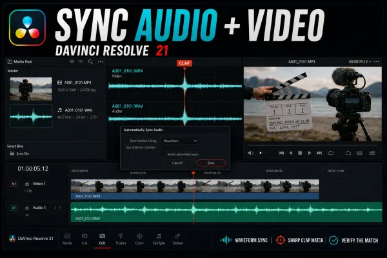The width and height of the screenshot is (387, 258).
Task: Click the sharp clap match target icon
Action: pos(281,240)
